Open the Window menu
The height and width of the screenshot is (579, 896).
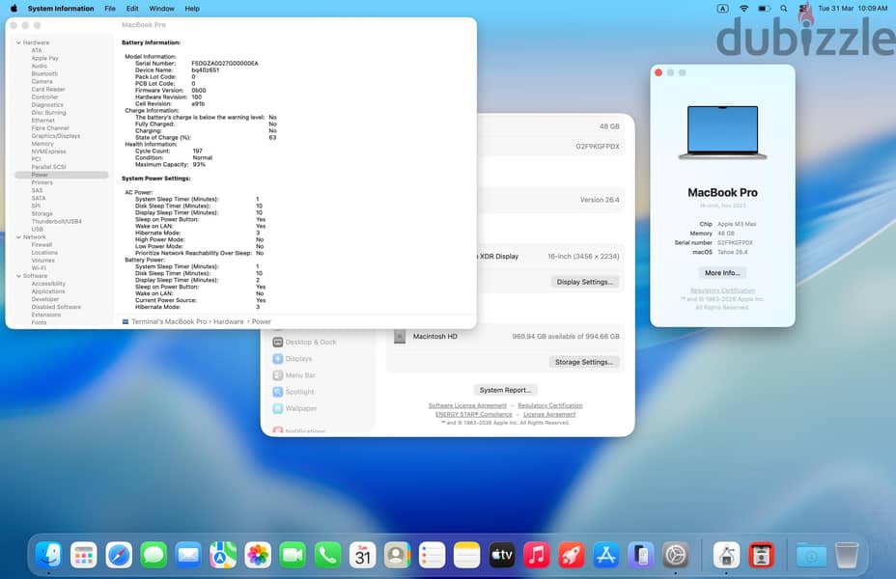(161, 9)
